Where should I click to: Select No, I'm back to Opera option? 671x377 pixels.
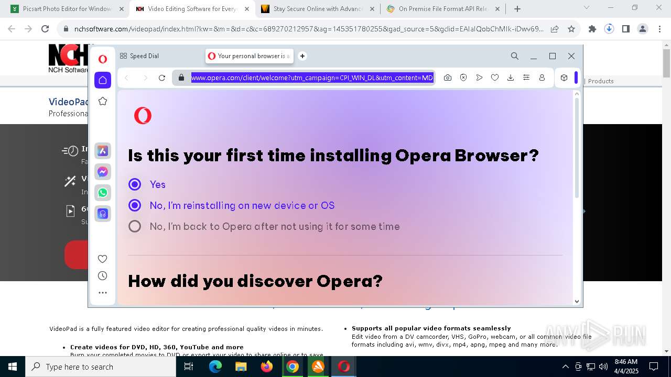pyautogui.click(x=135, y=226)
